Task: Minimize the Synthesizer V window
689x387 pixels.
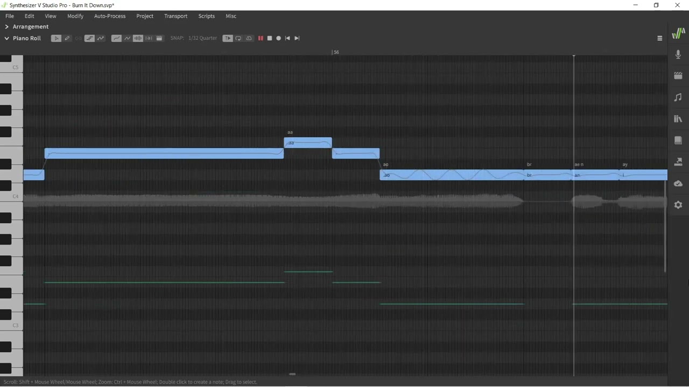Action: point(636,5)
